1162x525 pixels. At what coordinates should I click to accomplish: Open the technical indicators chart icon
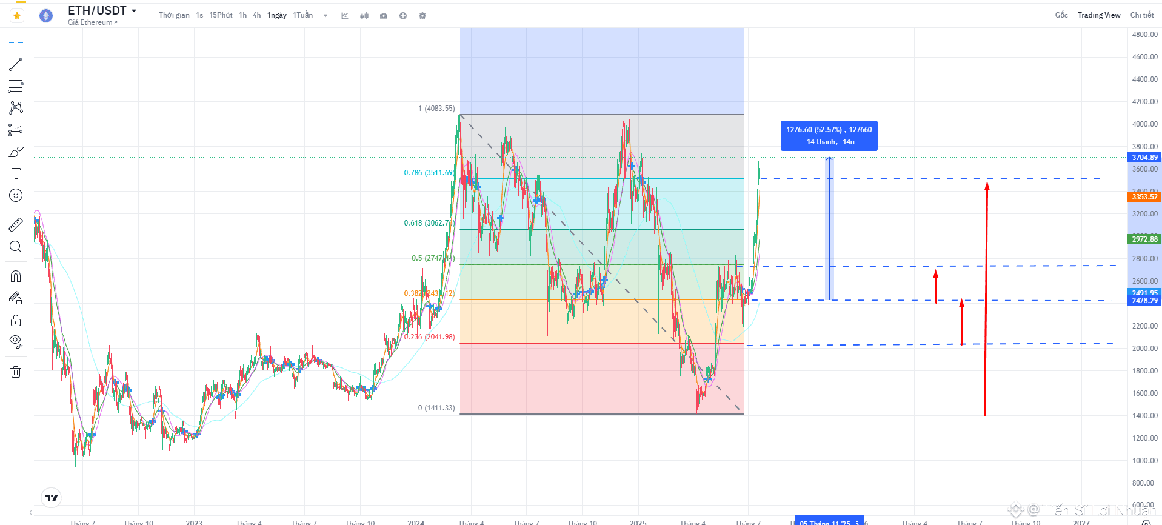(345, 16)
